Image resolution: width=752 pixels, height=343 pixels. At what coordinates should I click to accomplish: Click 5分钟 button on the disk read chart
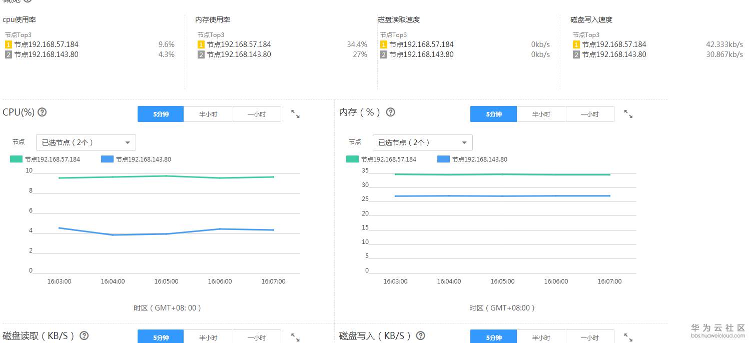(161, 337)
